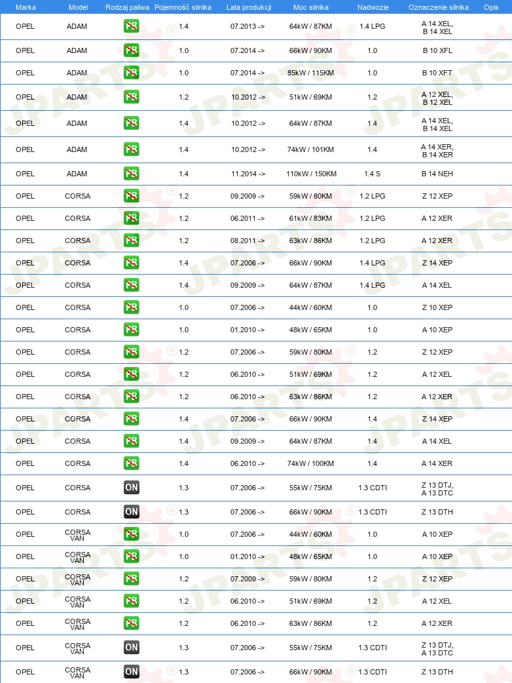Viewport: 512px width, 683px height.
Task: Select the fuel icon in the CORSA VAN 48kW / 65KM row
Action: [132, 556]
